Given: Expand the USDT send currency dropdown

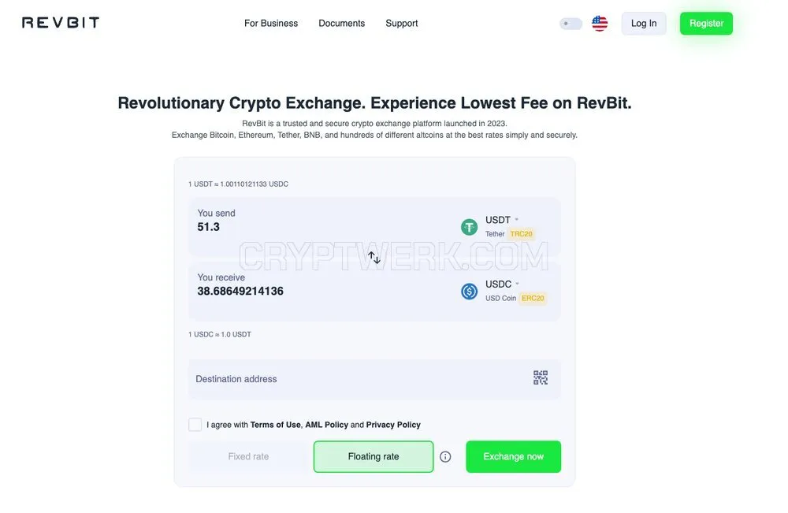Looking at the screenshot, I should point(501,220).
